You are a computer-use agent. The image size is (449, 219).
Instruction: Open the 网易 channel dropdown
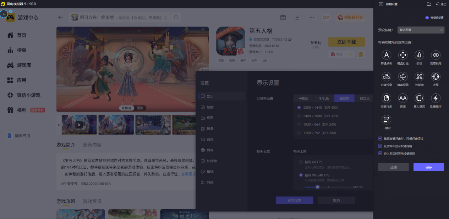coord(341,54)
